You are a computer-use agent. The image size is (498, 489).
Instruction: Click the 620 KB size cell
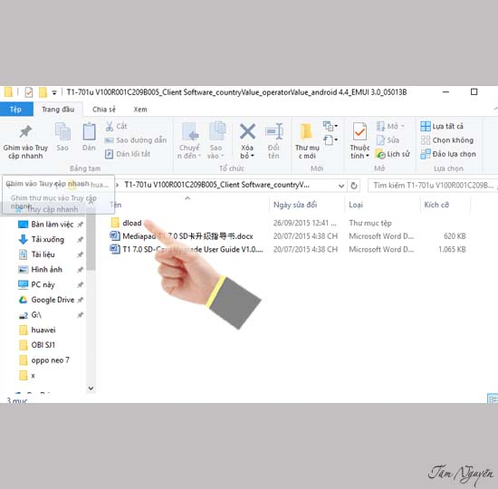[x=455, y=236]
